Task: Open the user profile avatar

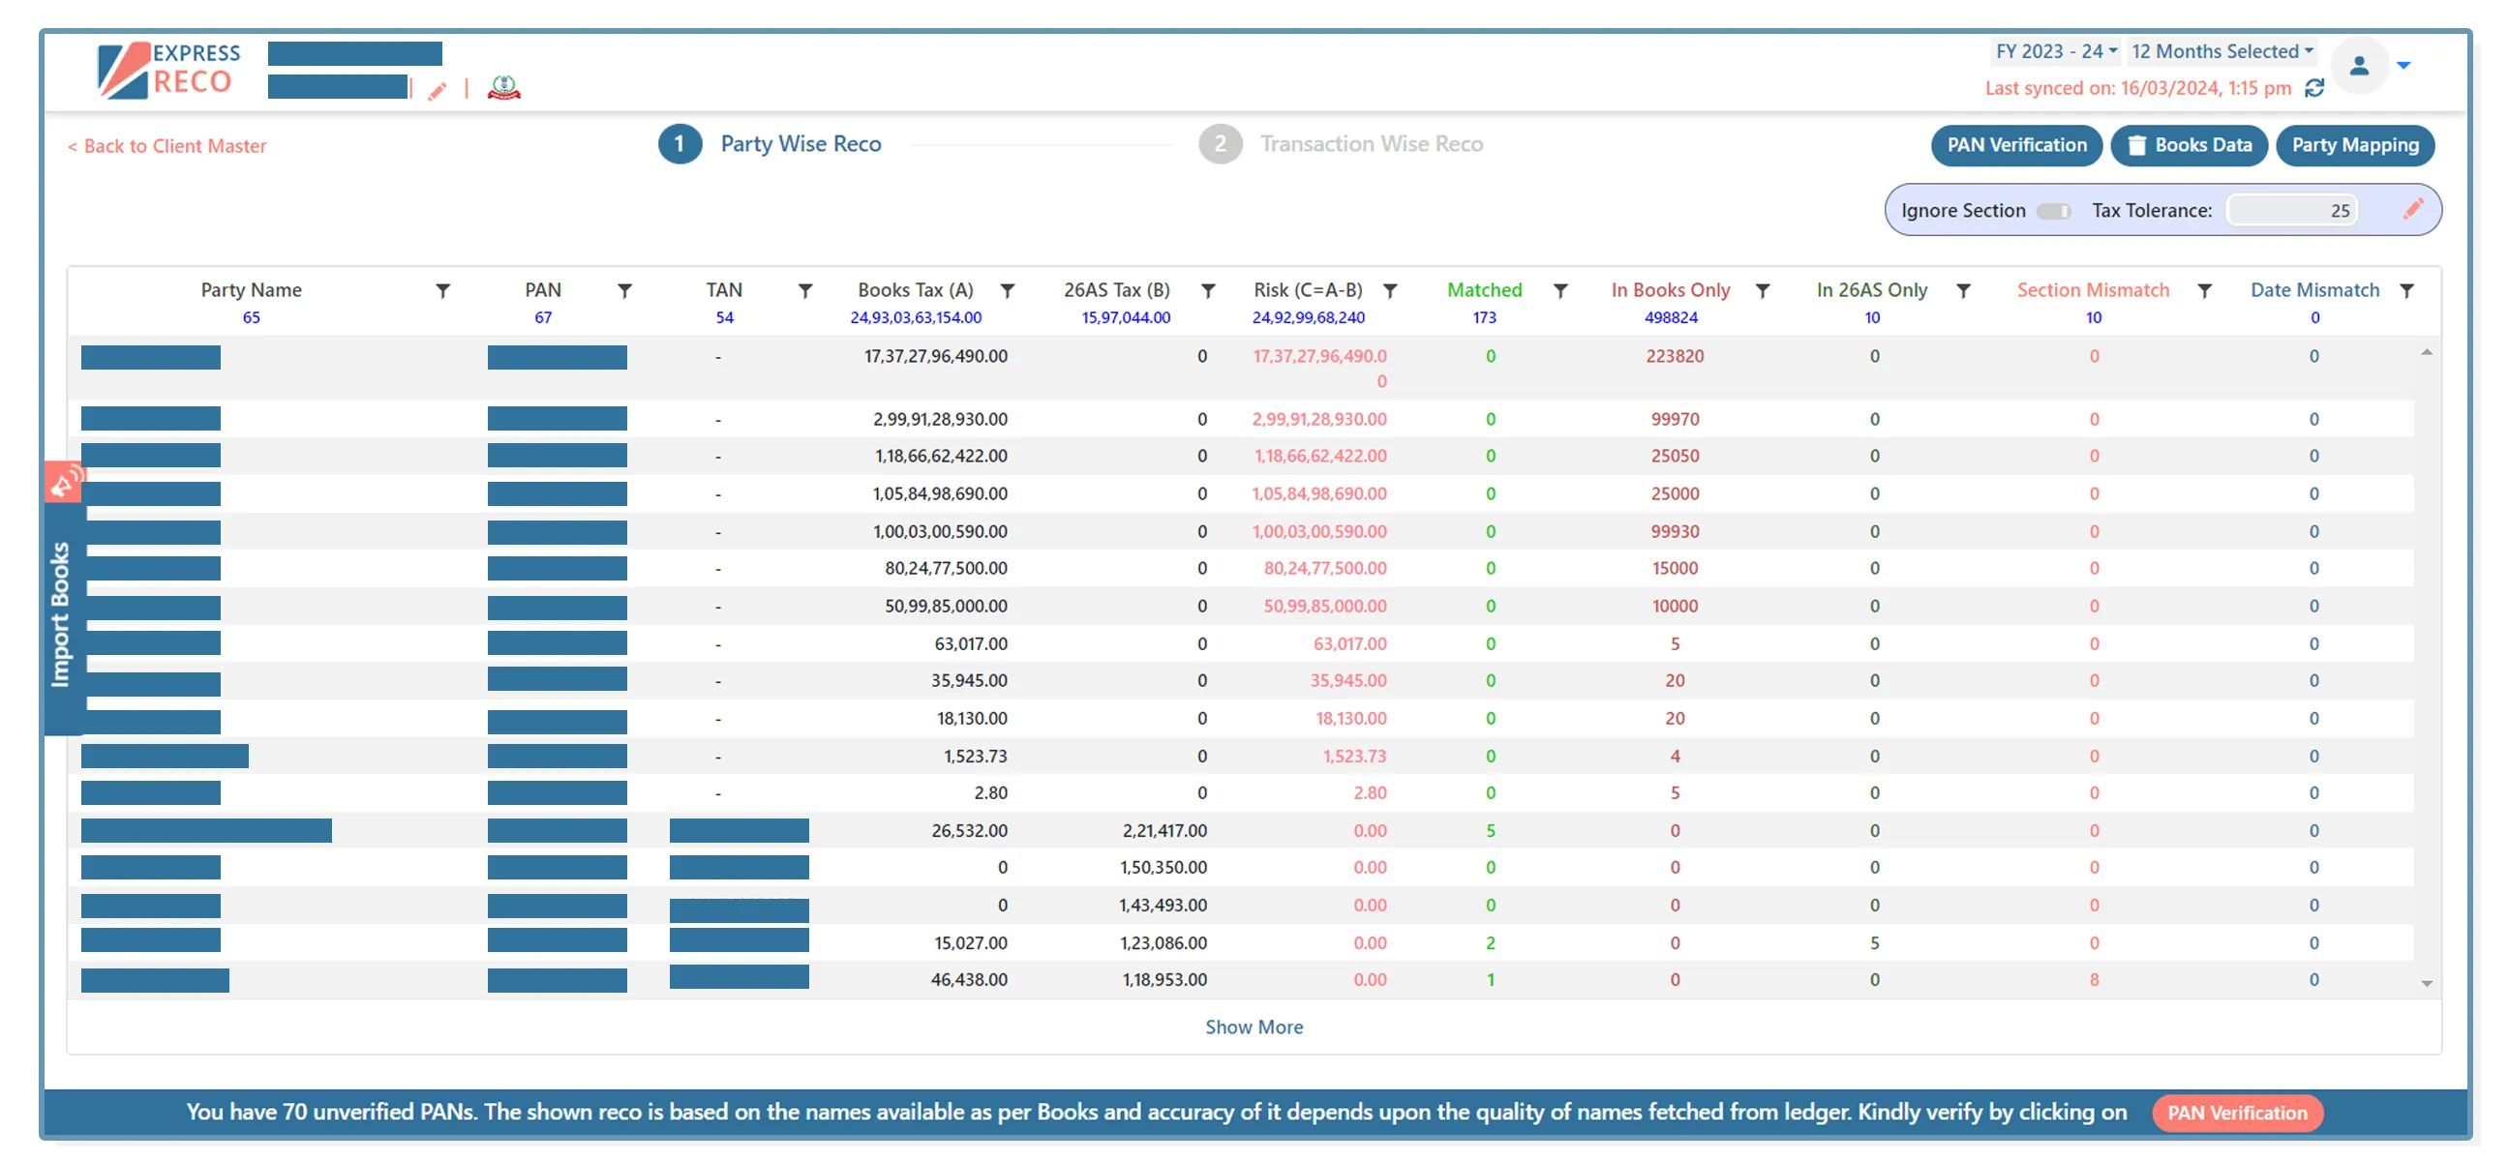Action: coord(2358,66)
